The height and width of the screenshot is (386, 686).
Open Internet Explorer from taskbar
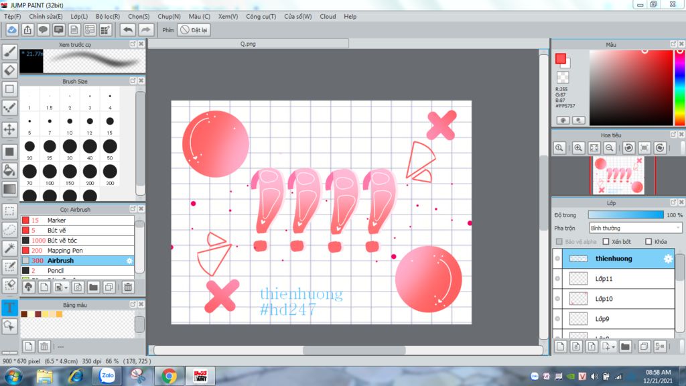(76, 376)
